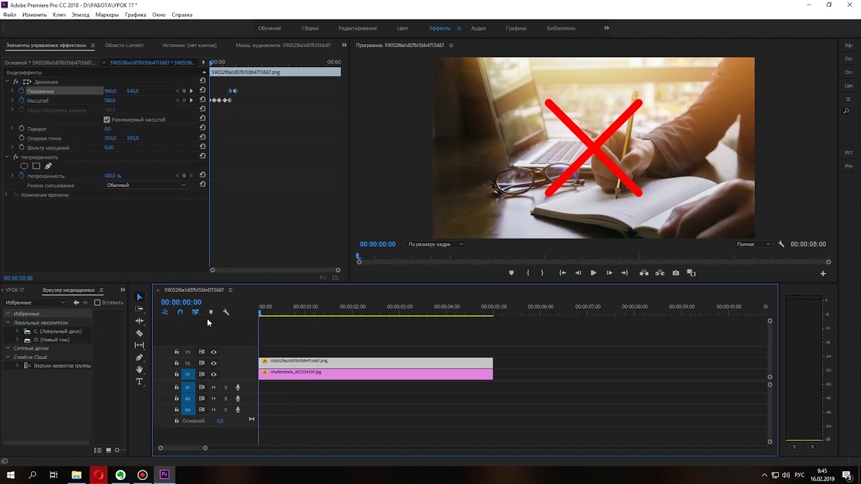Image resolution: width=861 pixels, height=484 pixels.
Task: Expand Сетевые диски tree node
Action: tap(7, 348)
